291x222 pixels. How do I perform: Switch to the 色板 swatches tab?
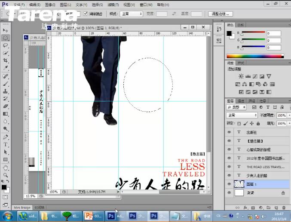pyautogui.click(x=241, y=25)
